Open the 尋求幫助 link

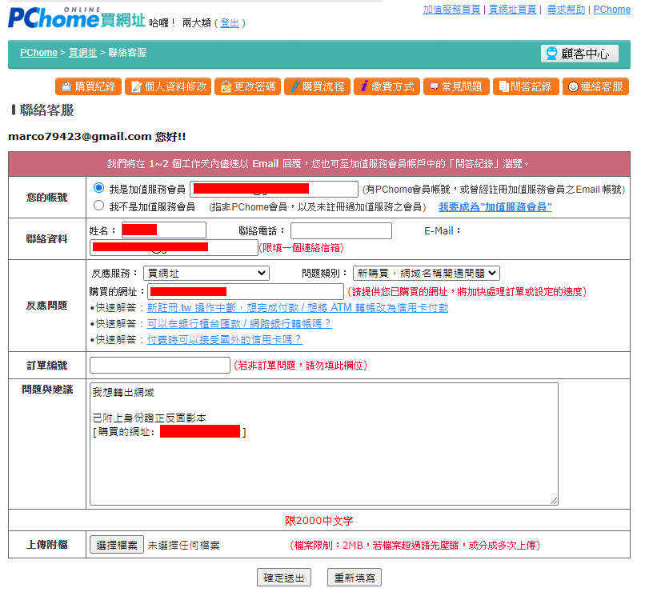pos(567,10)
